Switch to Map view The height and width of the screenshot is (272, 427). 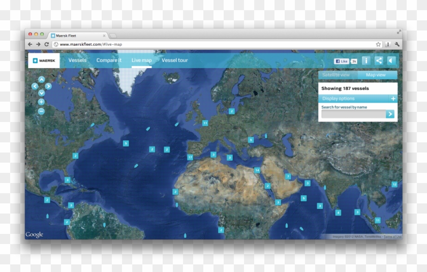tap(376, 75)
